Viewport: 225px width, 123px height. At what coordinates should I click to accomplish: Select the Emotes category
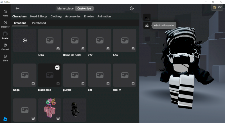(x=89, y=17)
